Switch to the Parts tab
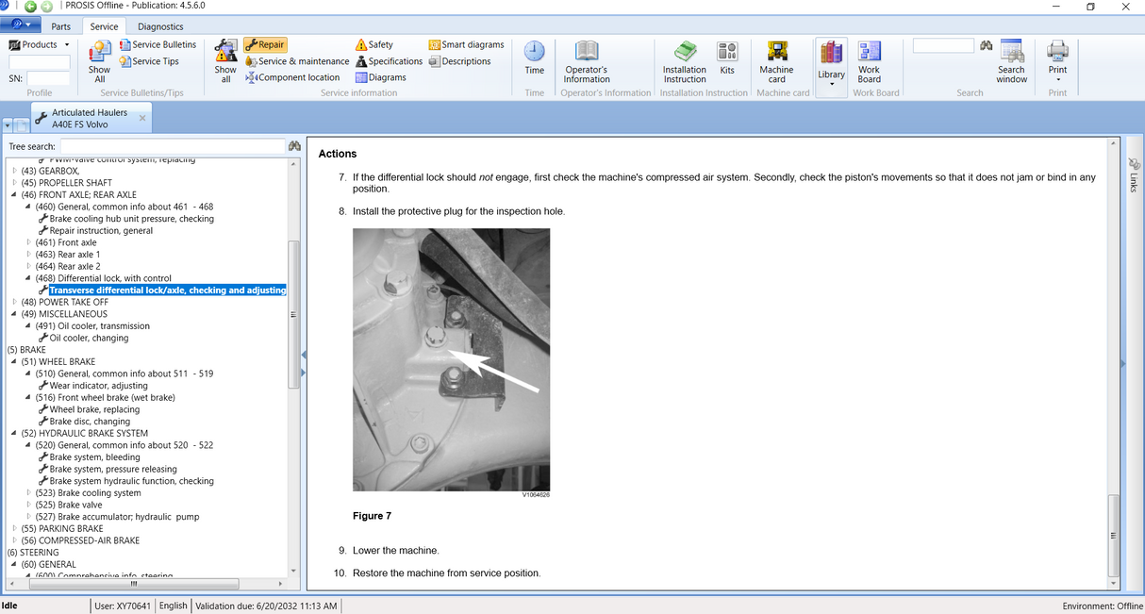 click(x=60, y=26)
